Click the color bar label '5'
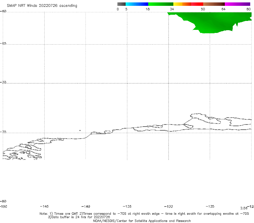This screenshot has width=254, height=223. click(x=126, y=9)
